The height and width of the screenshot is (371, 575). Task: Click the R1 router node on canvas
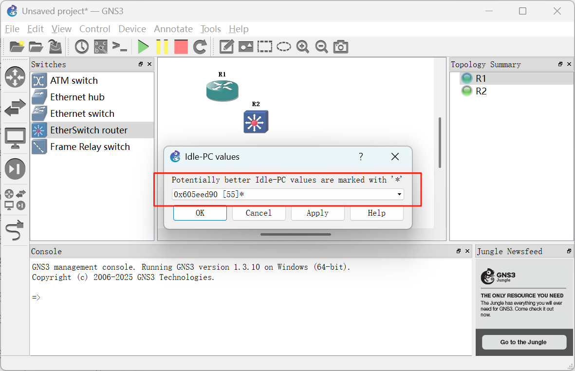click(x=222, y=91)
